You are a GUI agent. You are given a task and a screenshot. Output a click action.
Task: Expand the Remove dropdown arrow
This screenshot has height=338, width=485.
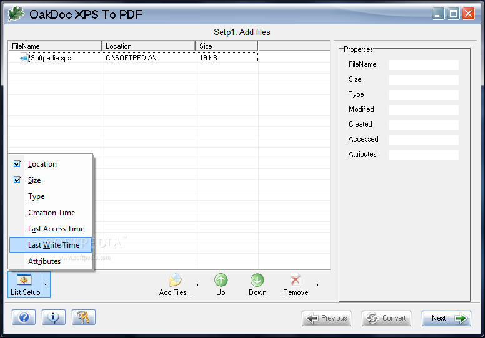click(x=317, y=284)
